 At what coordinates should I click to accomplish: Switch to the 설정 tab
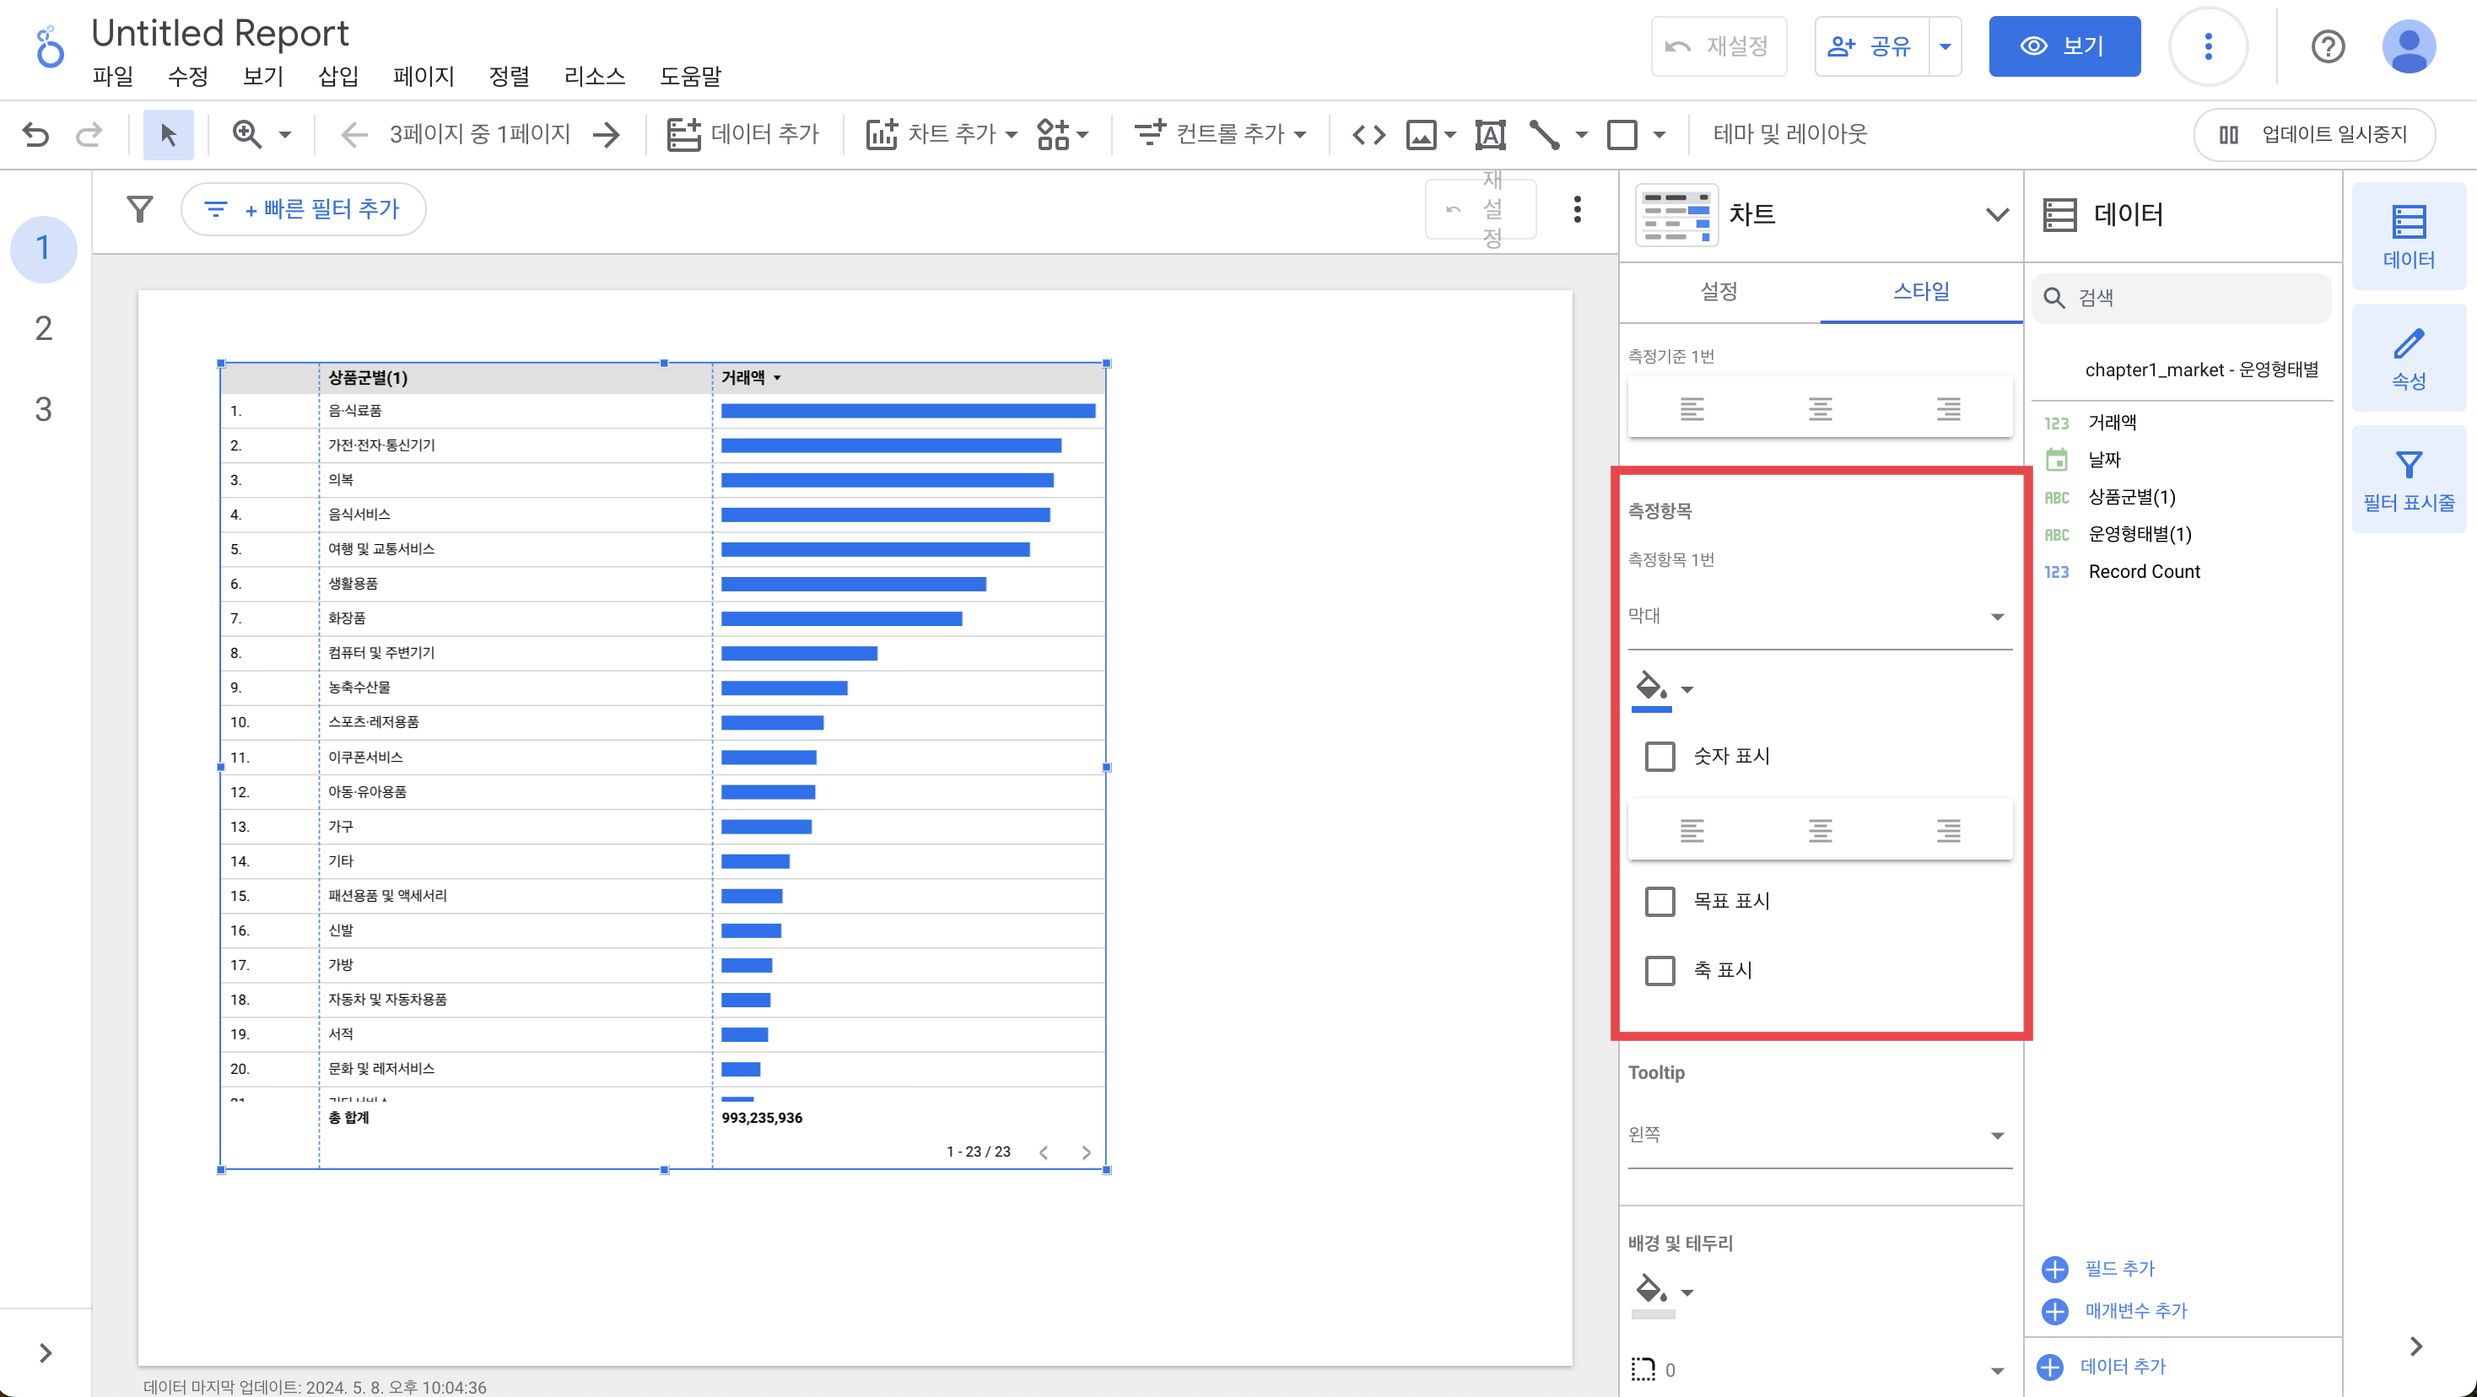[x=1719, y=291]
